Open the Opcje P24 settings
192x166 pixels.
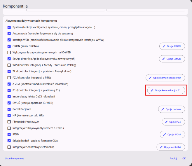(173, 122)
